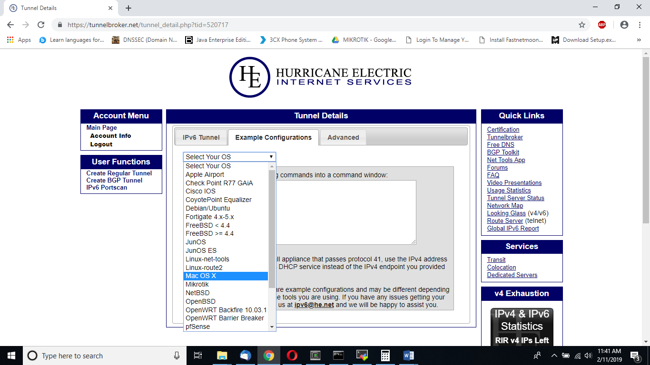This screenshot has width=650, height=365.
Task: Open Microsoft Word from taskbar
Action: pos(408,355)
